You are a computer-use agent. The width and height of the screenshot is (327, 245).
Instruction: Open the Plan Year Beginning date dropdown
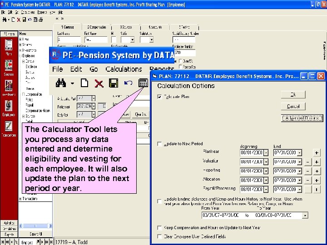[x=266, y=153]
